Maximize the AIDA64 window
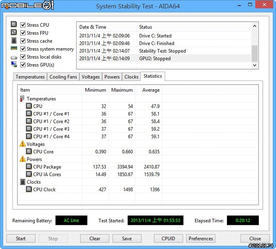The height and width of the screenshot is (249, 276). [250, 5]
